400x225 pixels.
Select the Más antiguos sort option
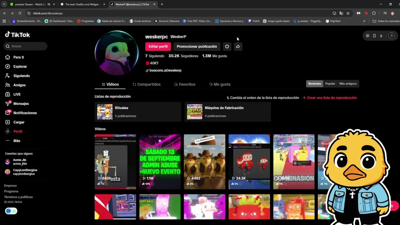coord(348,84)
